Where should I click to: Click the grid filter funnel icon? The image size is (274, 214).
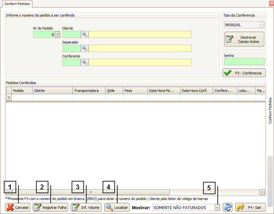tap(9, 97)
